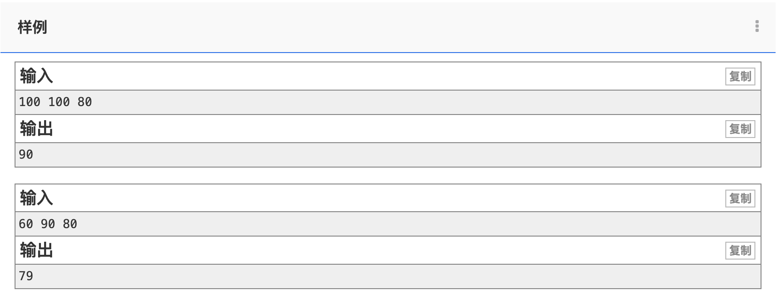Copy the second sample input

(740, 199)
